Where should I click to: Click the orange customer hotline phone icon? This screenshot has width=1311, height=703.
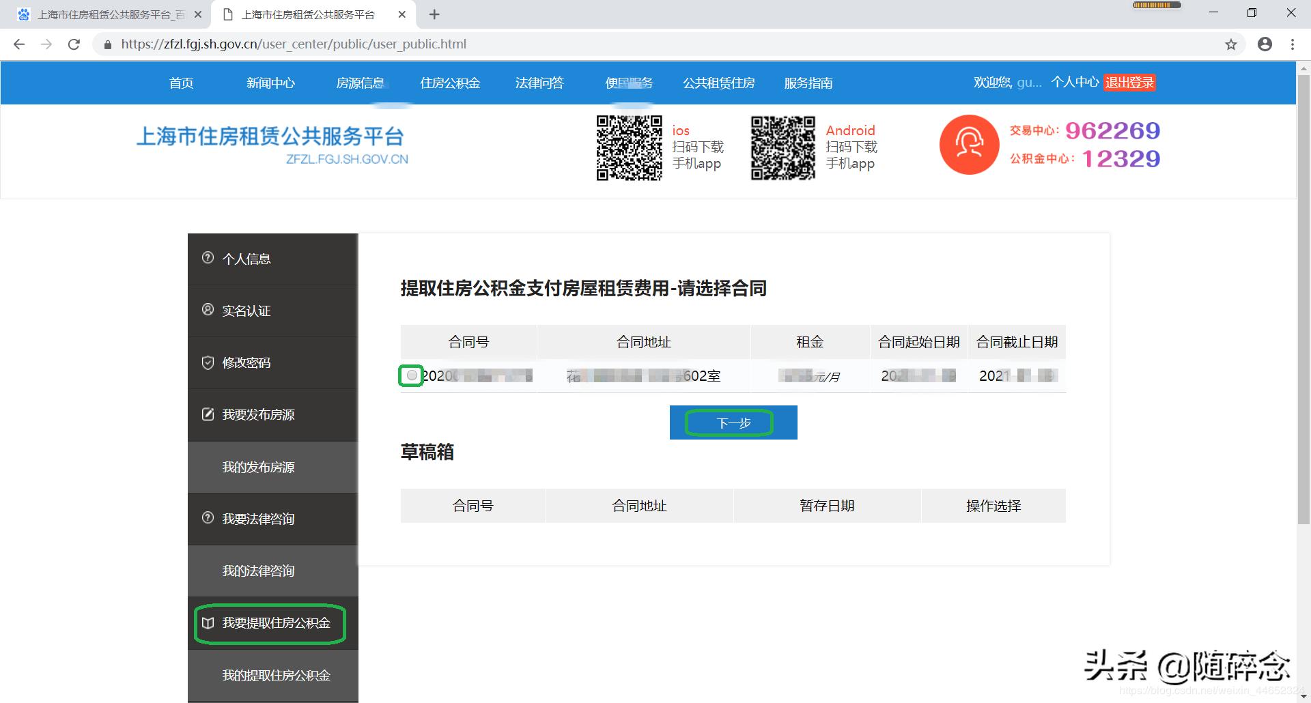click(x=968, y=145)
